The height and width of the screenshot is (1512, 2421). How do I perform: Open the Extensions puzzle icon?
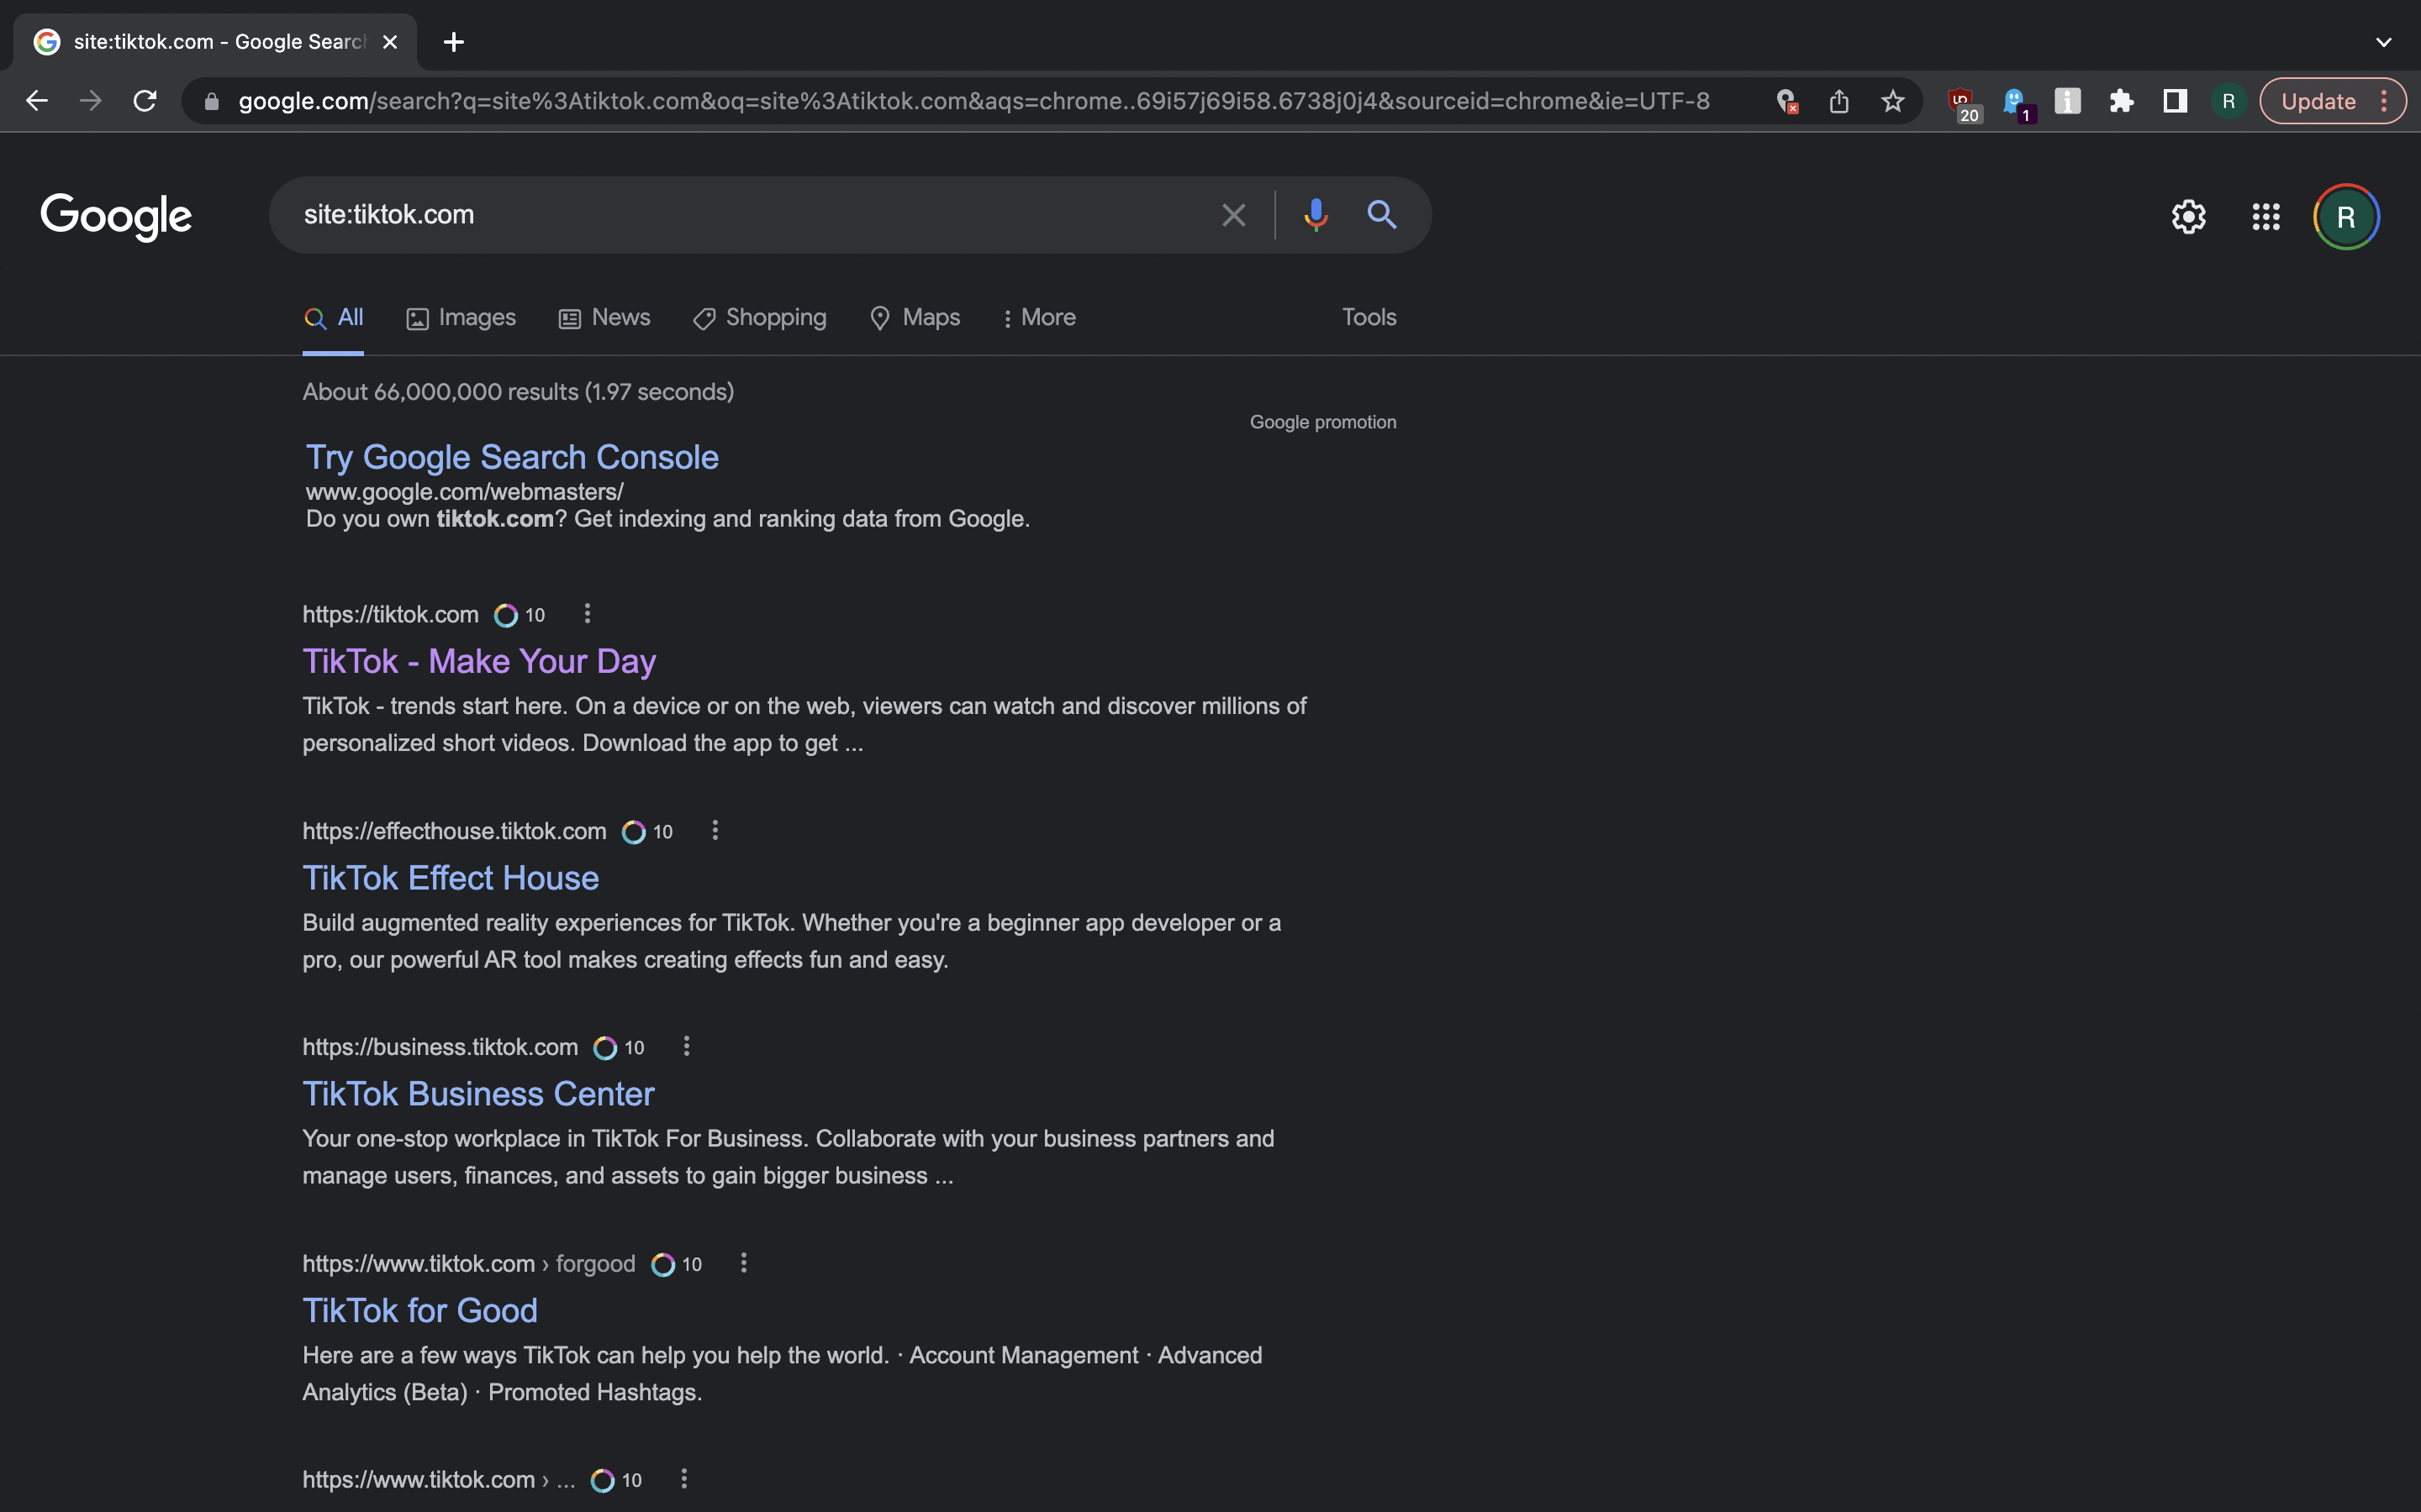coord(2121,101)
